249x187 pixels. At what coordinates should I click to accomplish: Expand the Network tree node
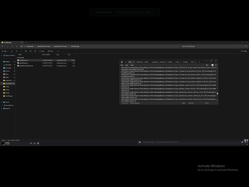(1, 109)
